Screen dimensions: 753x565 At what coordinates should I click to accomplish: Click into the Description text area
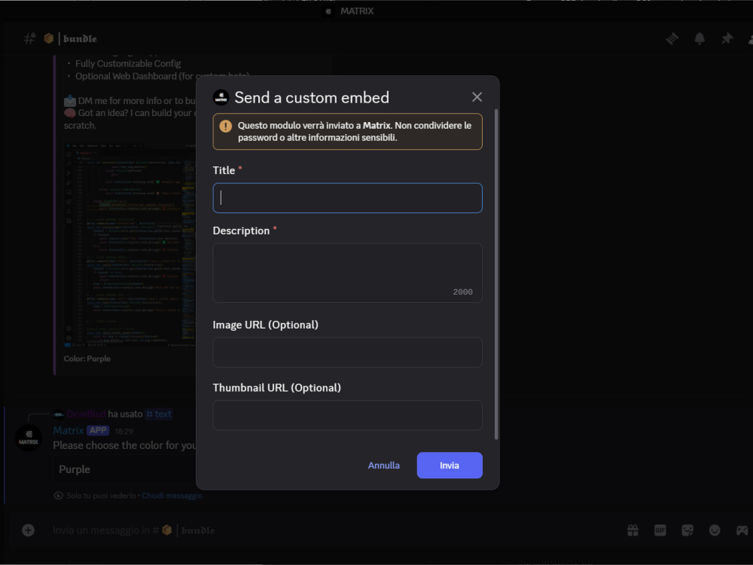click(x=347, y=273)
